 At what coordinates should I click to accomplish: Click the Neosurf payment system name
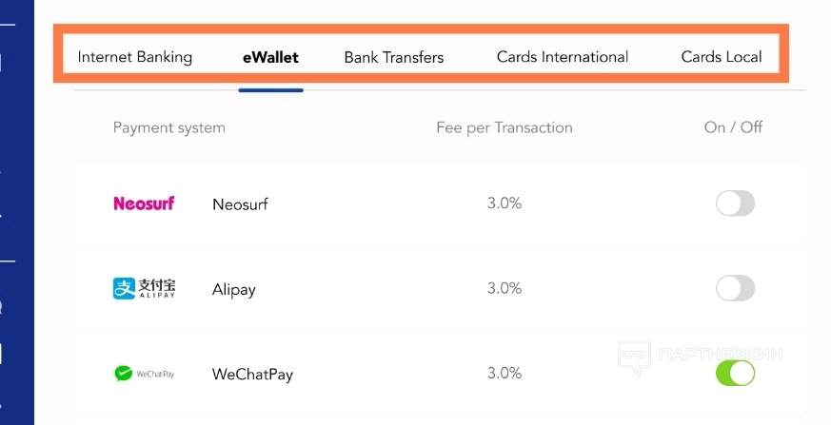coord(242,204)
